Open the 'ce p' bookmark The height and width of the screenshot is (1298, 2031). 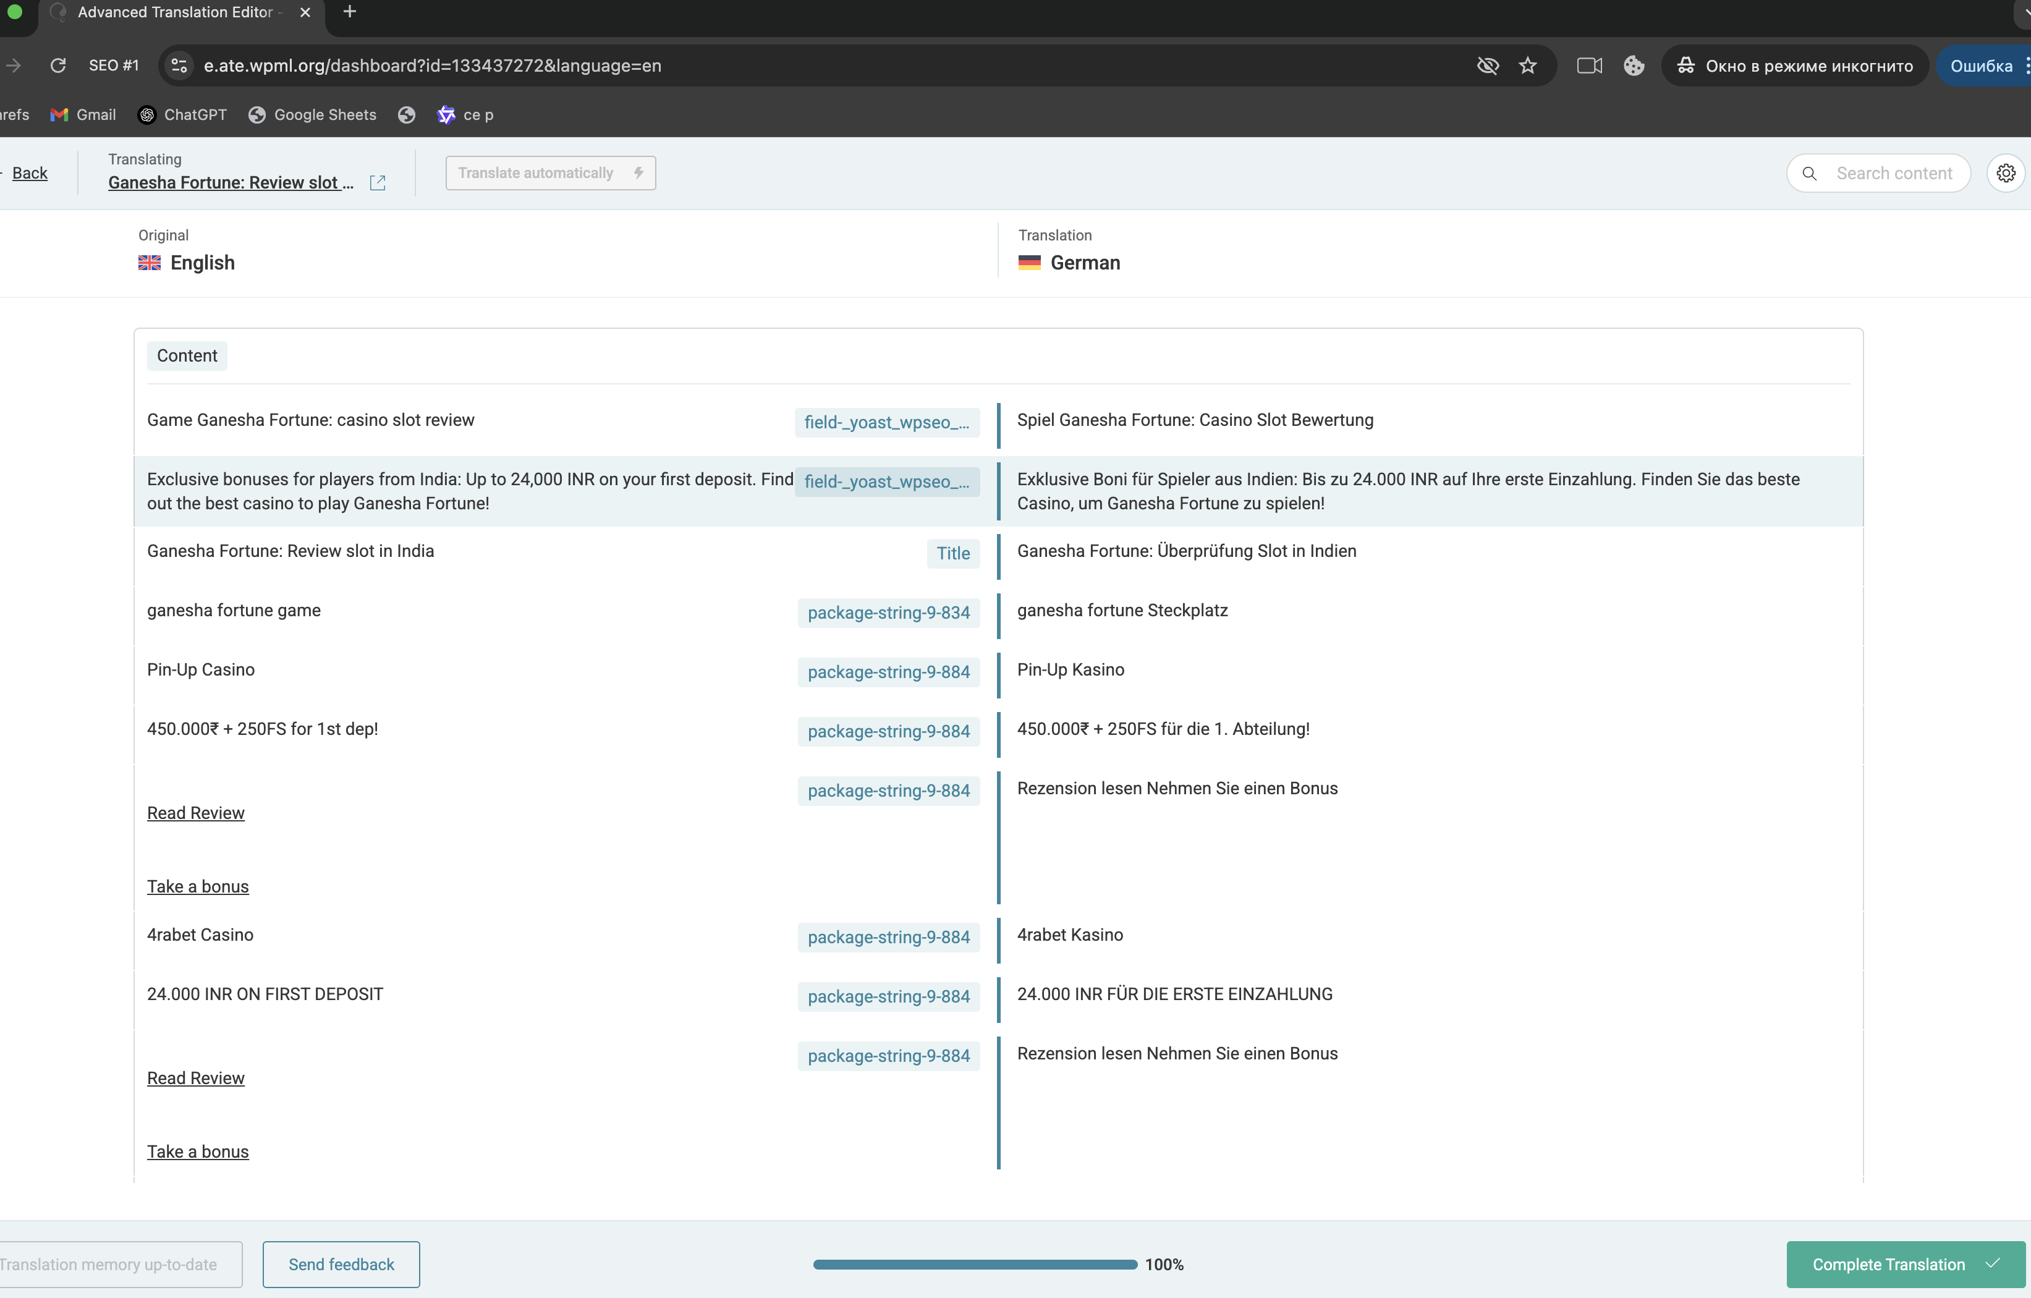tap(465, 115)
